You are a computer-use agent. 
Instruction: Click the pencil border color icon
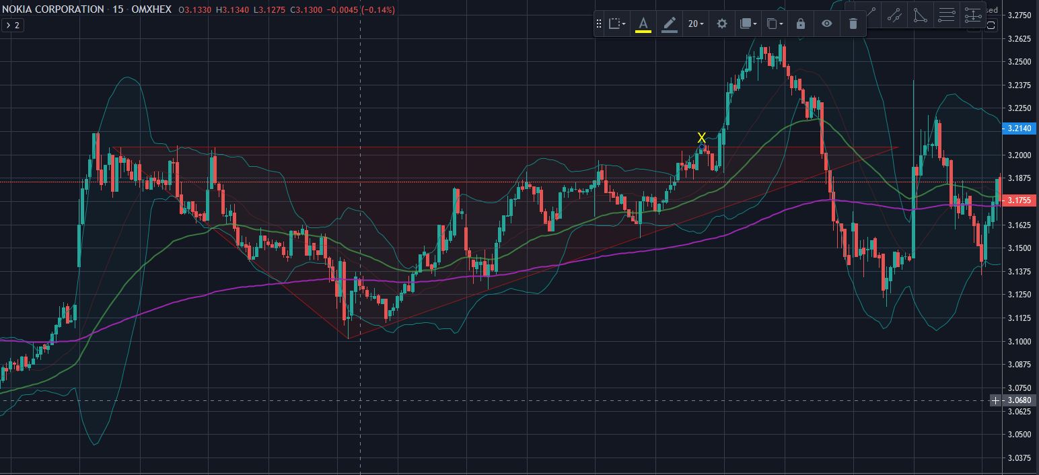669,24
